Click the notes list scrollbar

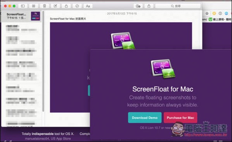coord(43,61)
